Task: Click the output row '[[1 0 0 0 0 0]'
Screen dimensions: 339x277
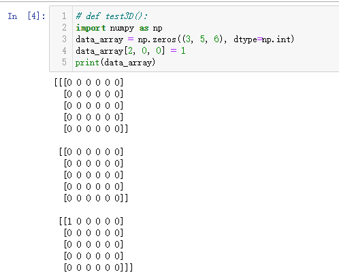Action: pos(91,221)
